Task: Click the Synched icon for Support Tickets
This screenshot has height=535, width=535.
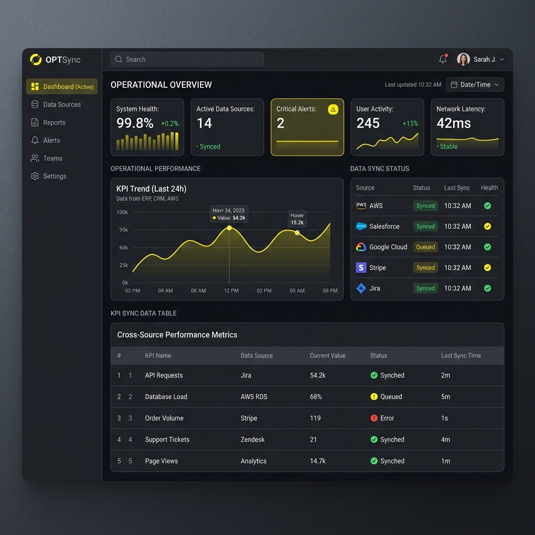Action: [x=374, y=439]
